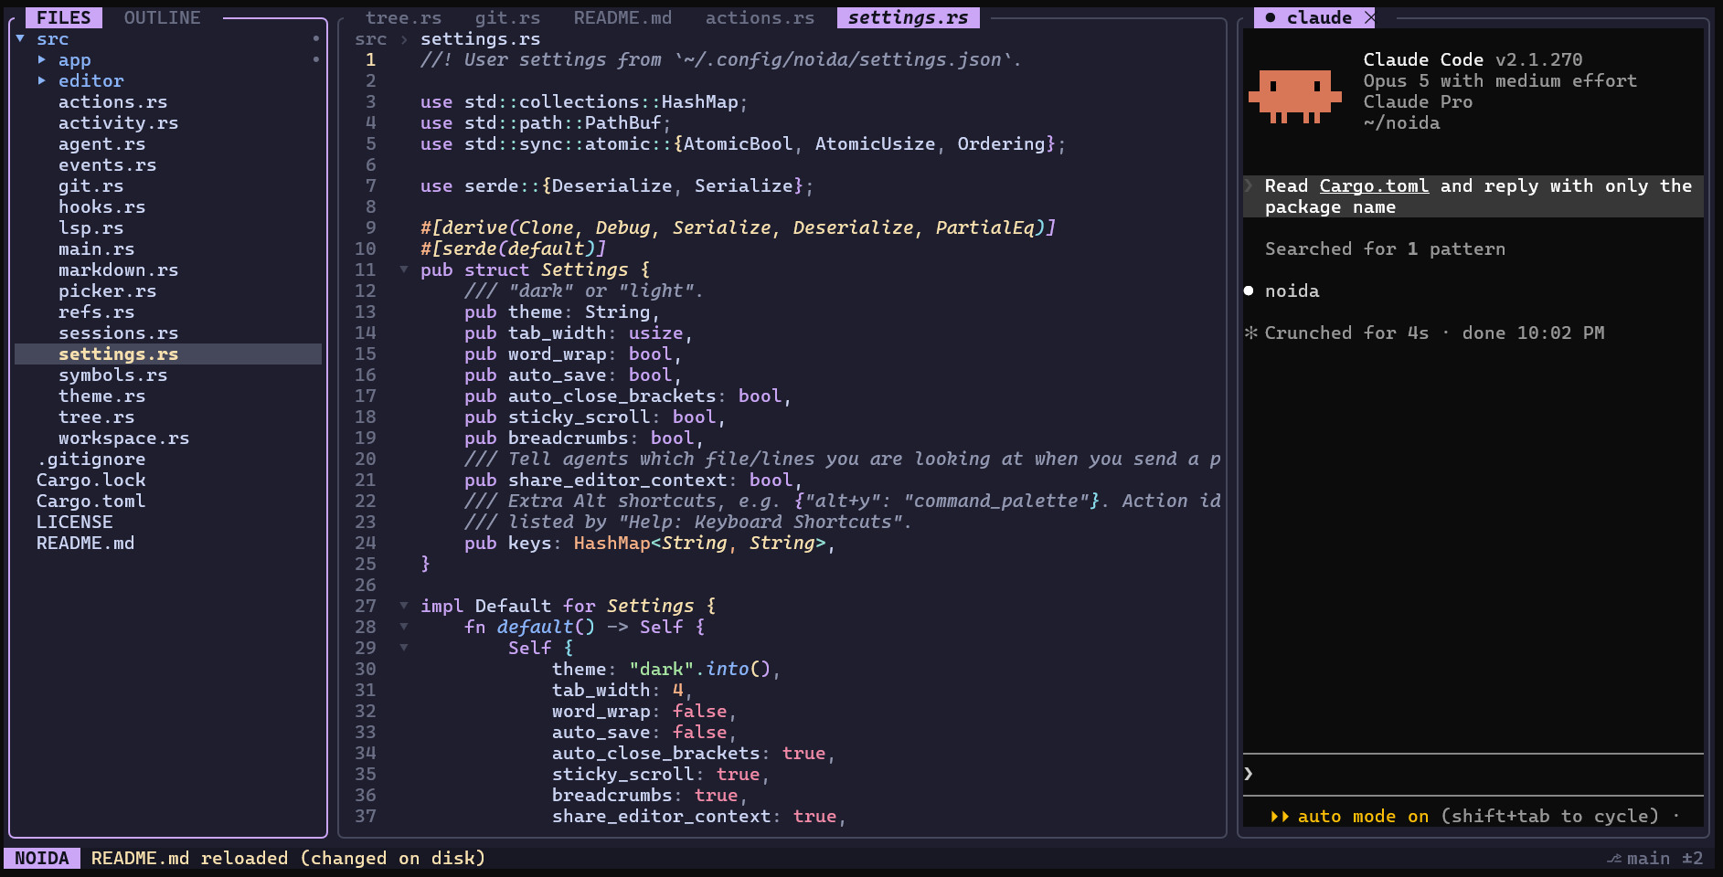Open picker.rs in file tree
This screenshot has width=1723, height=877.
(107, 291)
